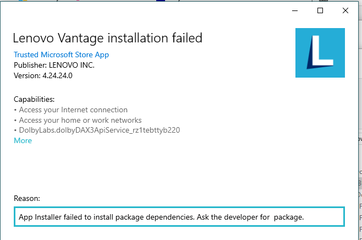Select 'Access your Internet connection' capability
The height and width of the screenshot is (240, 362).
[73, 110]
